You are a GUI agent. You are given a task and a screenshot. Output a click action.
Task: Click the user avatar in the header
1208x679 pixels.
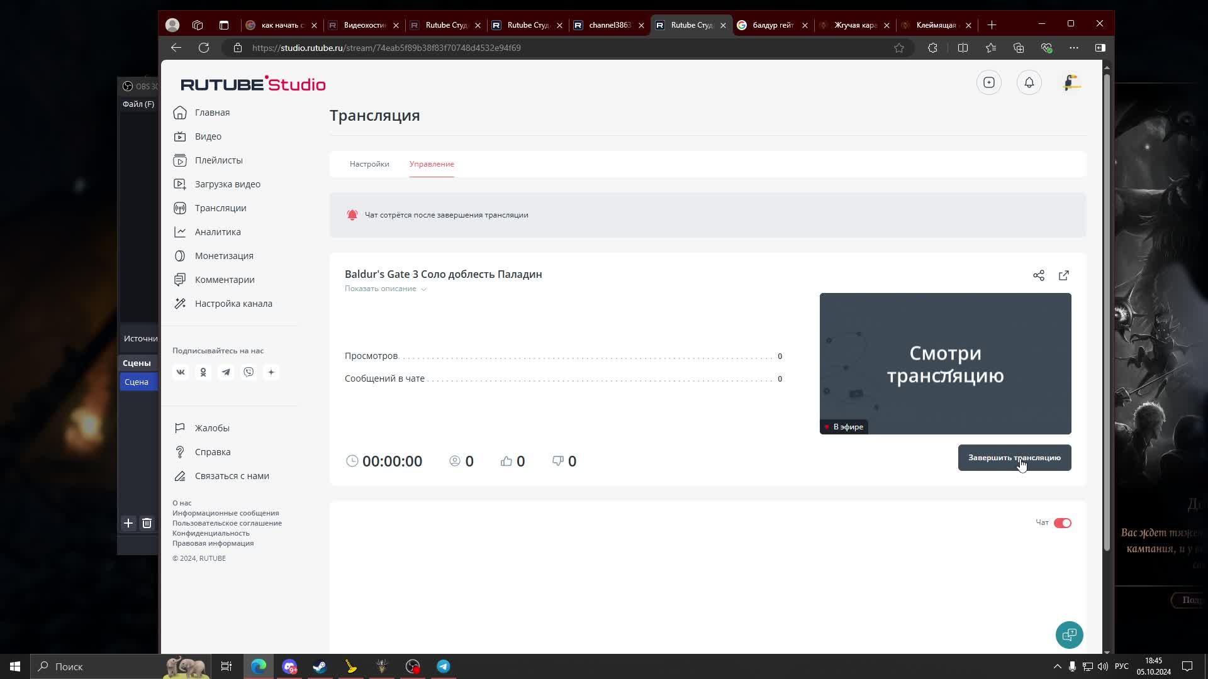click(1071, 83)
